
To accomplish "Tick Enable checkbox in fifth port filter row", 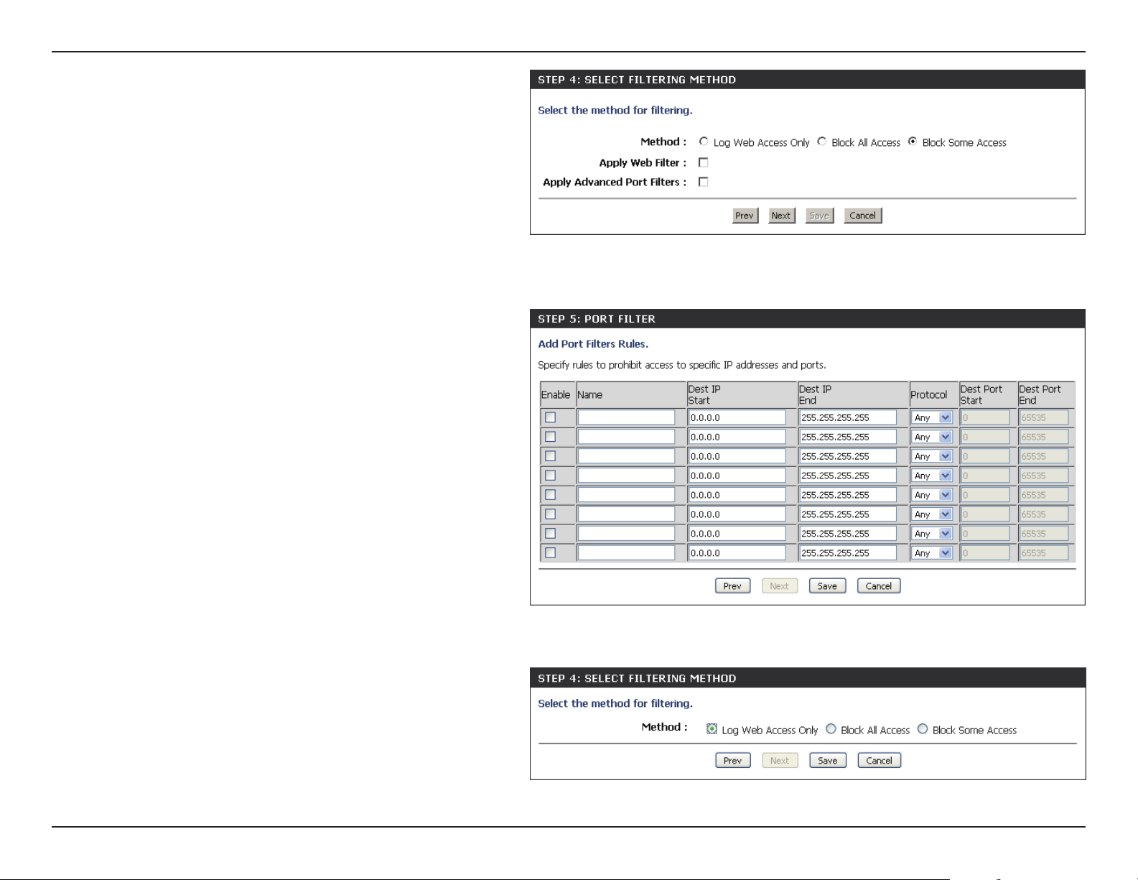I will (550, 495).
